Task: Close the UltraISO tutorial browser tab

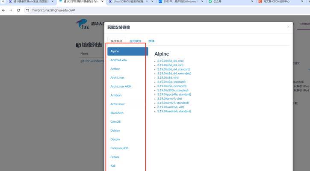Action: pyautogui.click(x=152, y=1)
